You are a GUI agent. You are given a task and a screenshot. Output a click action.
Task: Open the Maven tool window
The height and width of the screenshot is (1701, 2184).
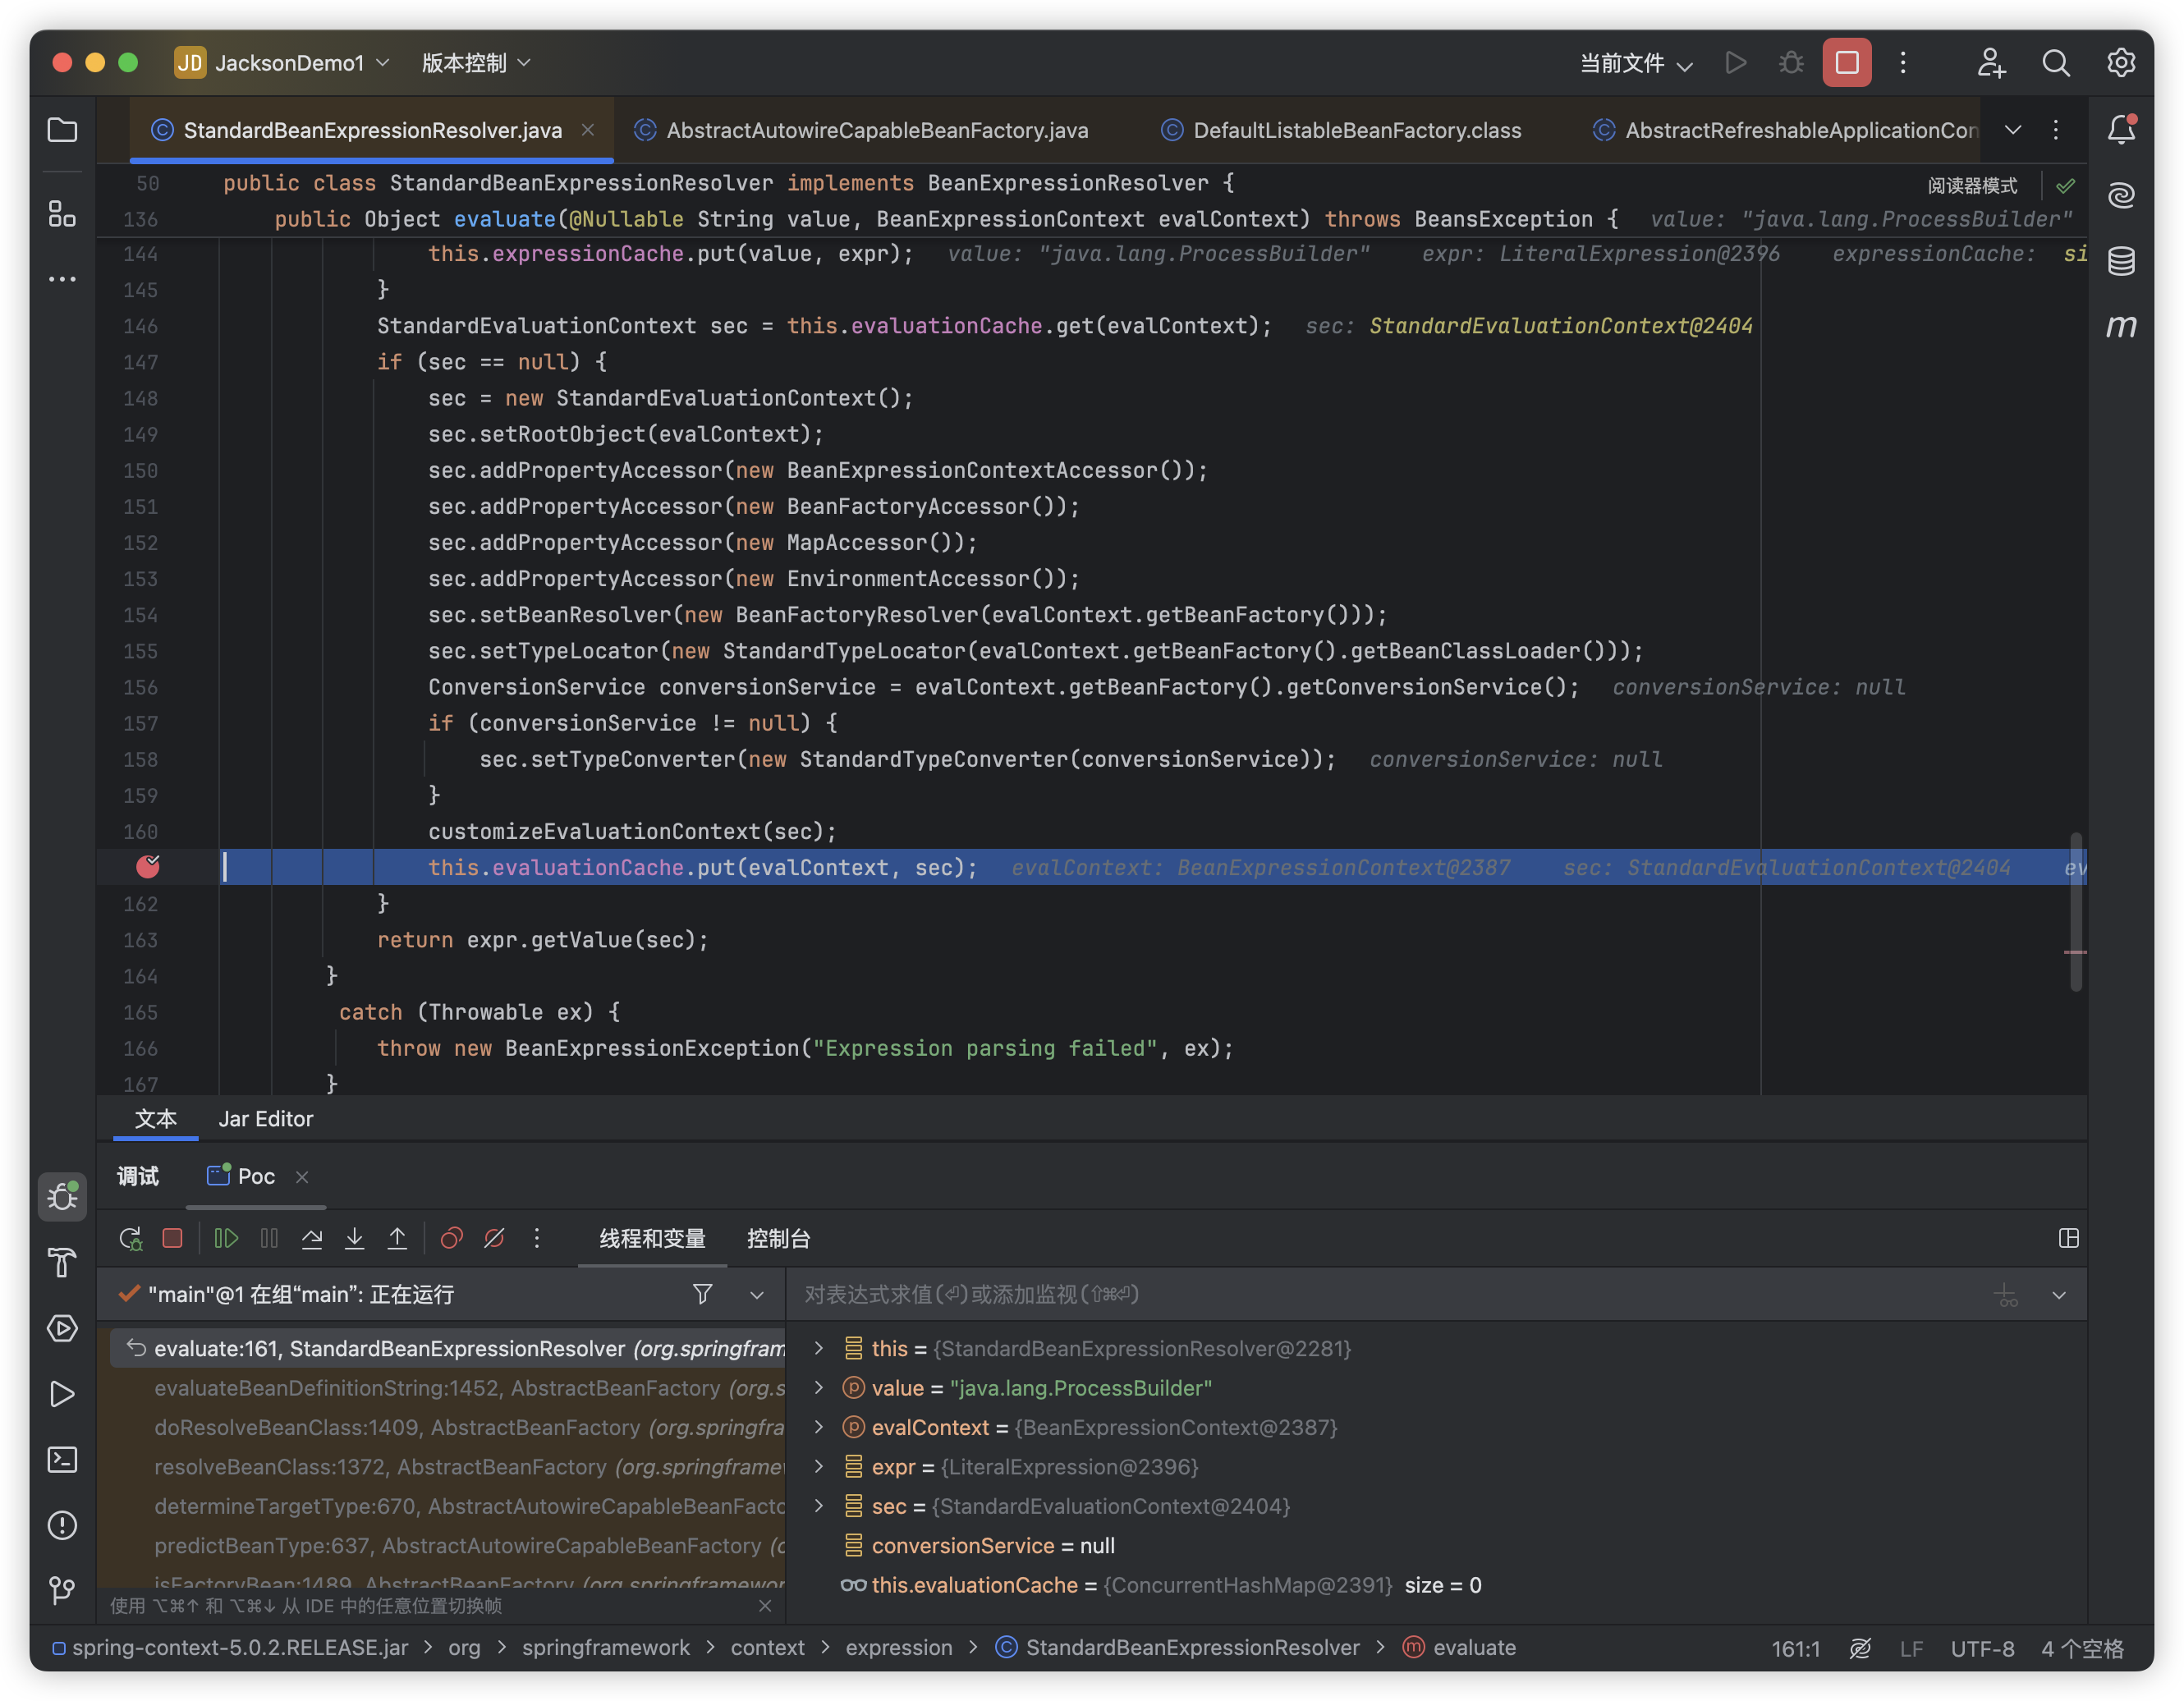click(2120, 326)
